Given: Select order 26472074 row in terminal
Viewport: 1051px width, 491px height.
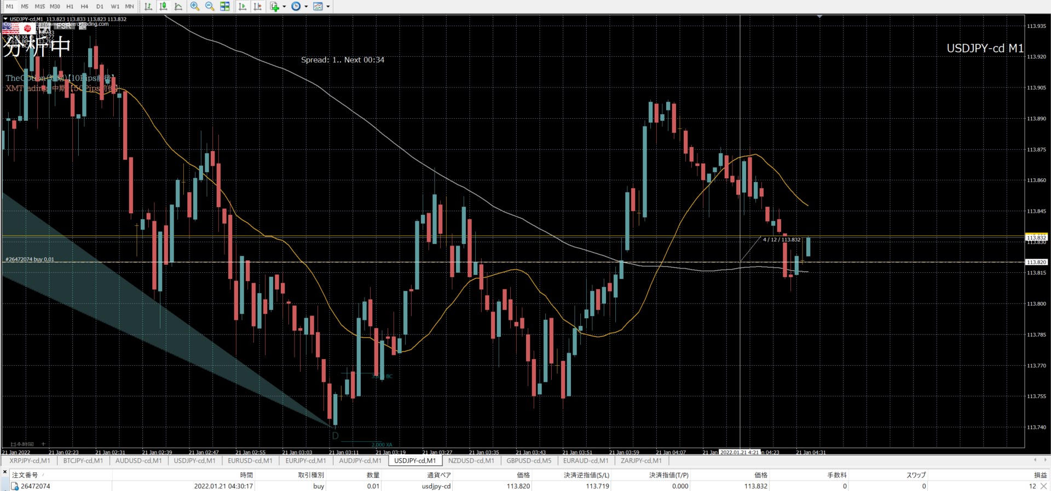Looking at the screenshot, I should 36,486.
